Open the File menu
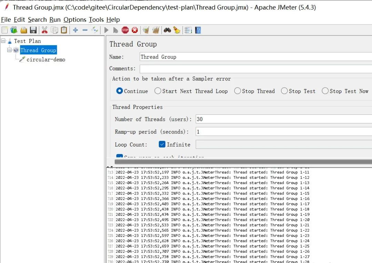 (6, 20)
